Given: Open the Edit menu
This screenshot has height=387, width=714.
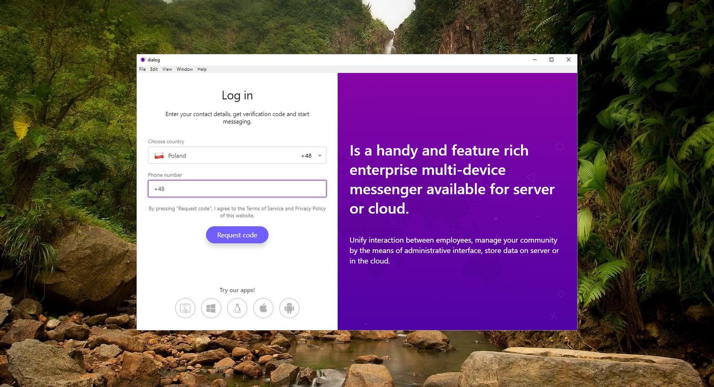Looking at the screenshot, I should [154, 69].
